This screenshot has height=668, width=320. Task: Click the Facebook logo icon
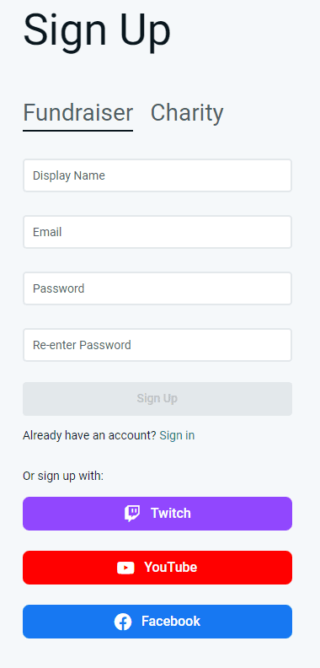coord(123,622)
